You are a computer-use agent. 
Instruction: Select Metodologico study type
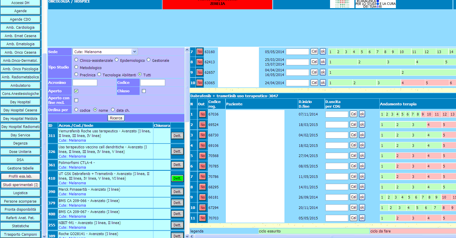[x=76, y=67]
